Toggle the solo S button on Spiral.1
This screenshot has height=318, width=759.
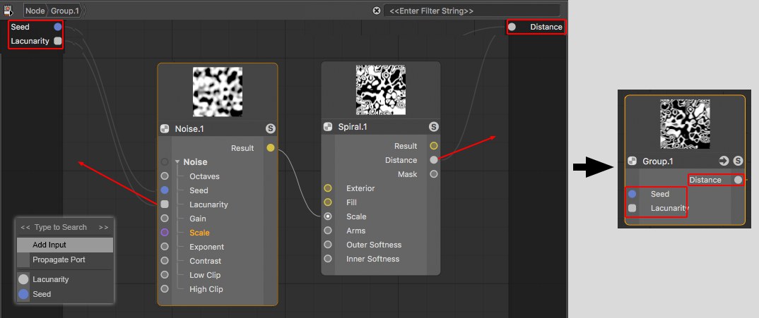433,127
